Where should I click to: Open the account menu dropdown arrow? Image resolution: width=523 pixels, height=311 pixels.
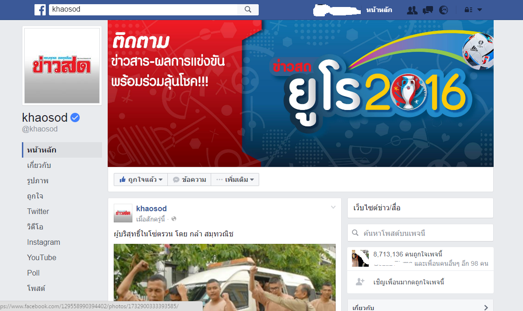coord(480,10)
